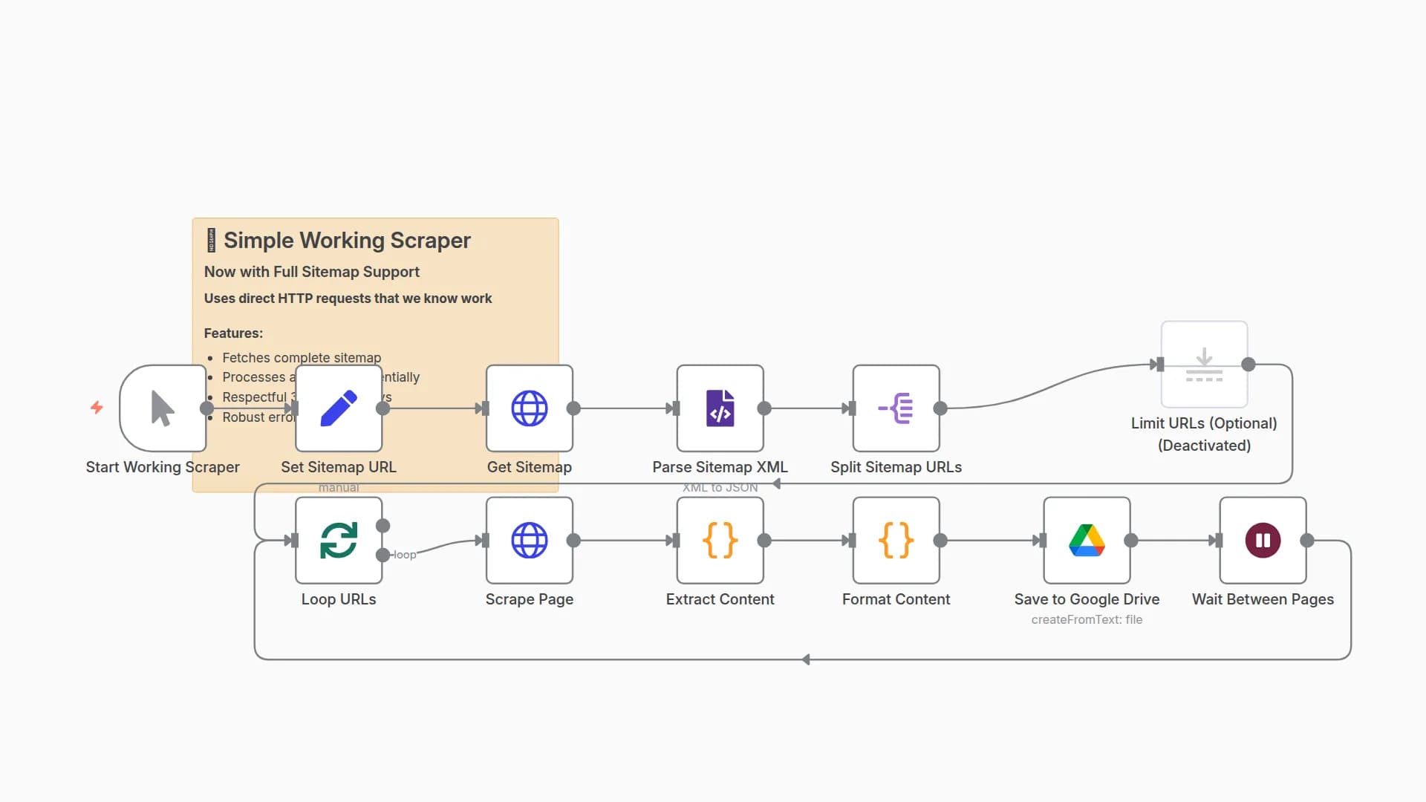This screenshot has width=1426, height=802.
Task: Click the loop output dot on Loop URLs
Action: click(x=383, y=554)
